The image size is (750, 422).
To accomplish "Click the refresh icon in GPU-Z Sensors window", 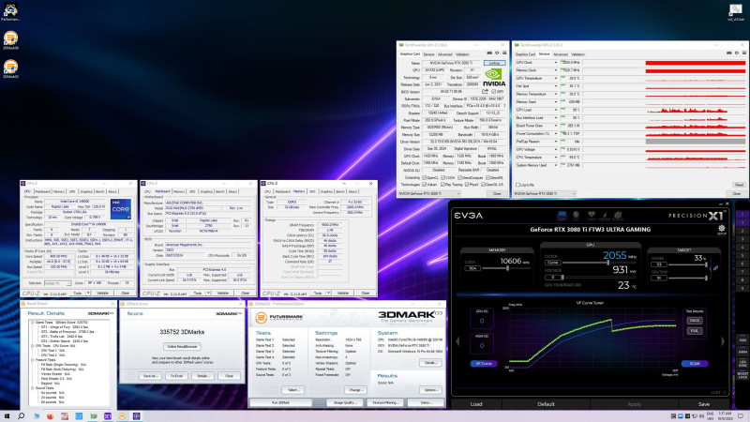I will pos(737,53).
